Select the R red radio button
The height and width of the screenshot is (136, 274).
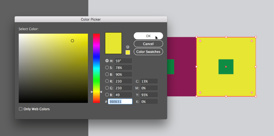(x=107, y=81)
